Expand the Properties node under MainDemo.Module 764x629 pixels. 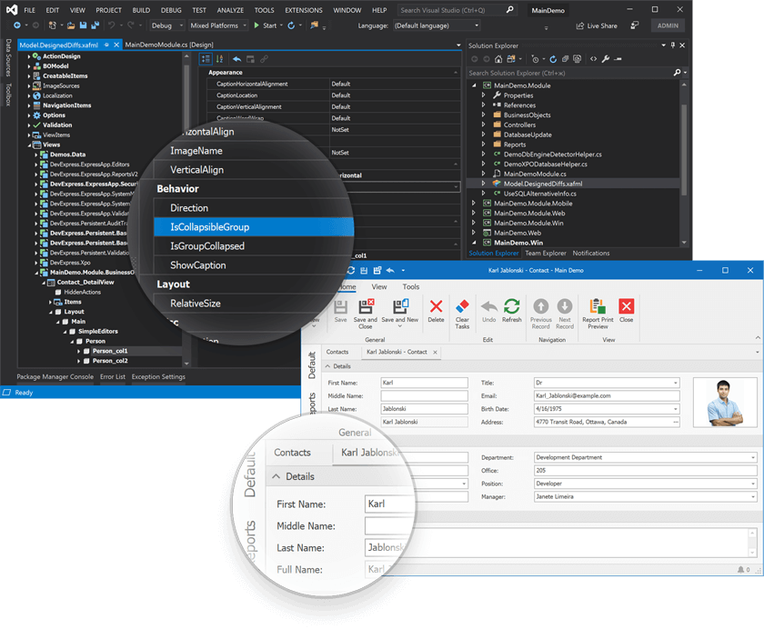tap(484, 95)
